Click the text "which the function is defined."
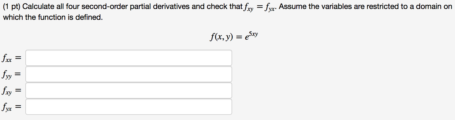The image size is (455, 120). click(x=53, y=17)
